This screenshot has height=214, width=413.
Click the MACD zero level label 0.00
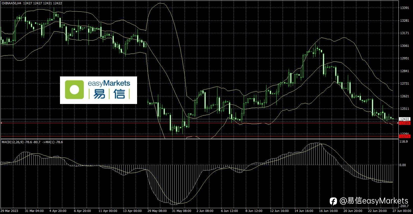pyautogui.click(x=403, y=165)
